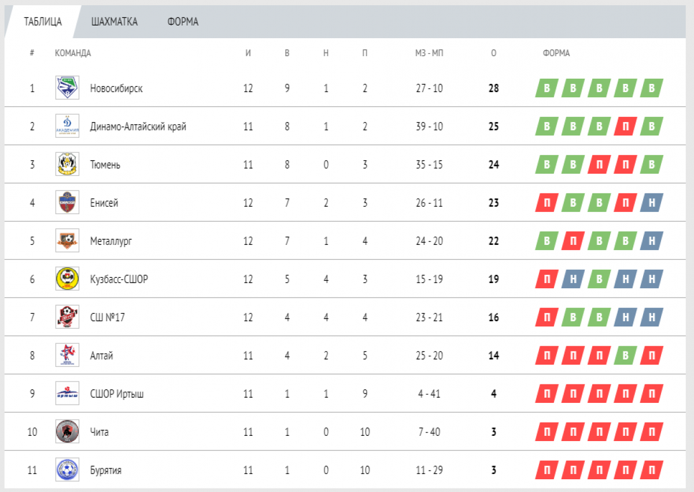Click the Металлург team logo
This screenshot has width=694, height=492.
tap(67, 241)
